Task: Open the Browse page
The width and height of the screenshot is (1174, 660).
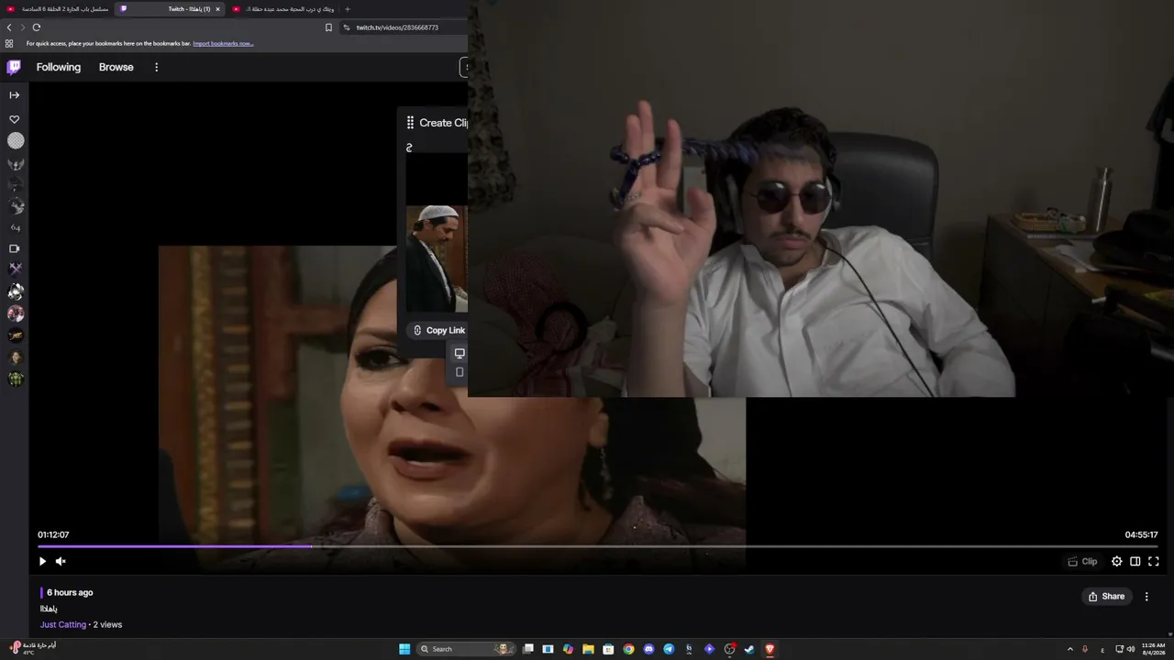Action: tap(116, 67)
